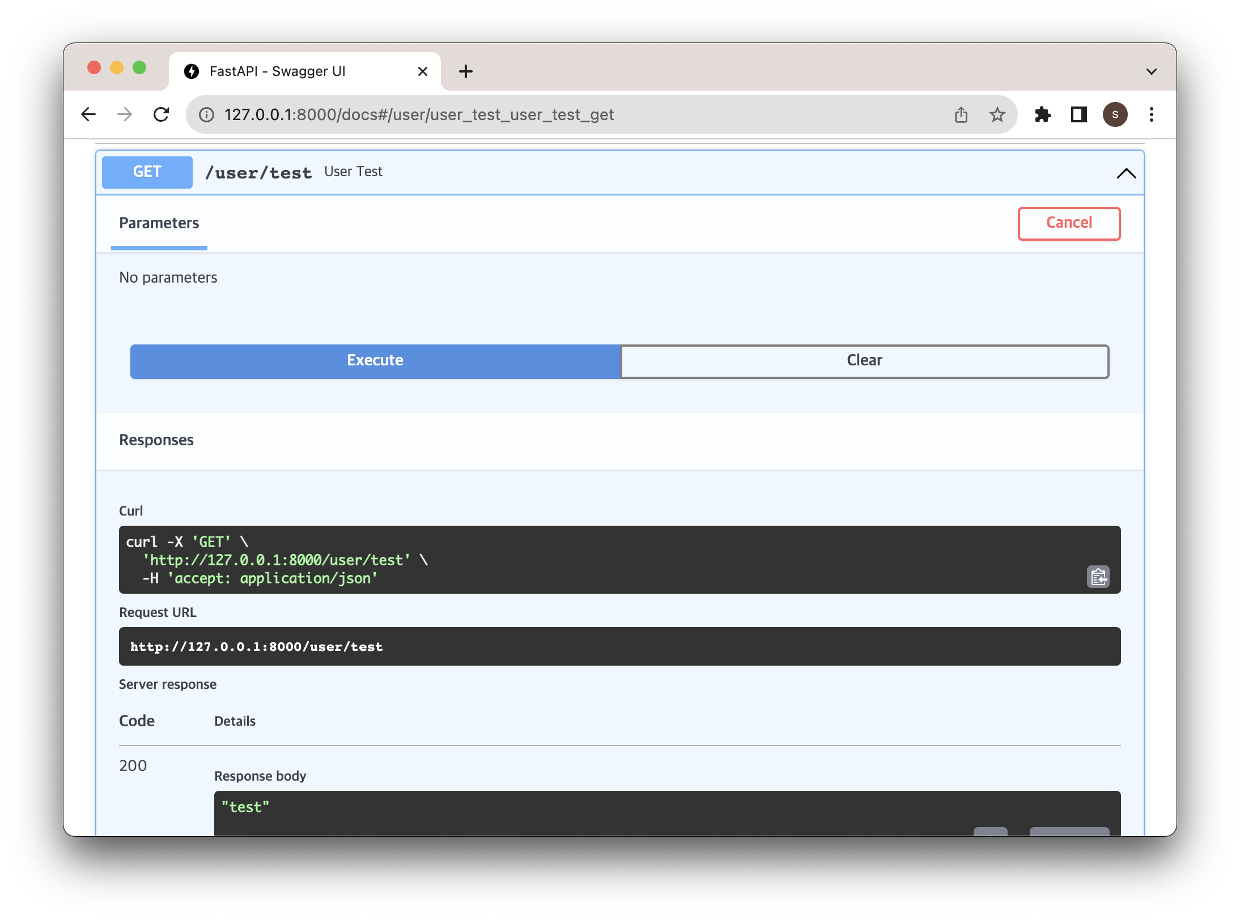Open the share page icon
Image resolution: width=1240 pixels, height=920 pixels.
click(961, 115)
